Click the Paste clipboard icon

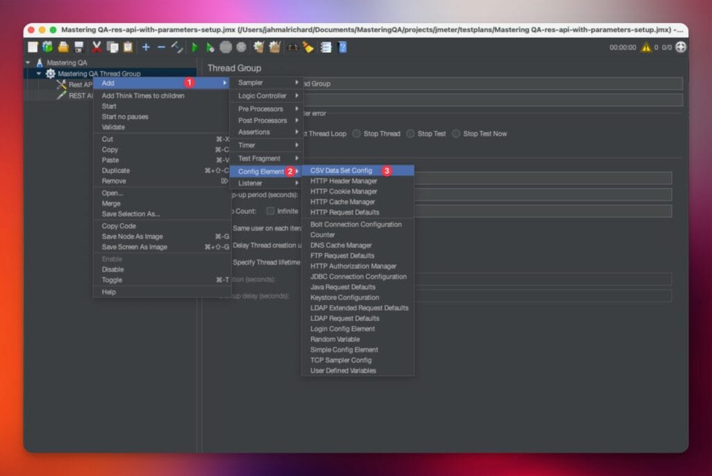pyautogui.click(x=128, y=47)
